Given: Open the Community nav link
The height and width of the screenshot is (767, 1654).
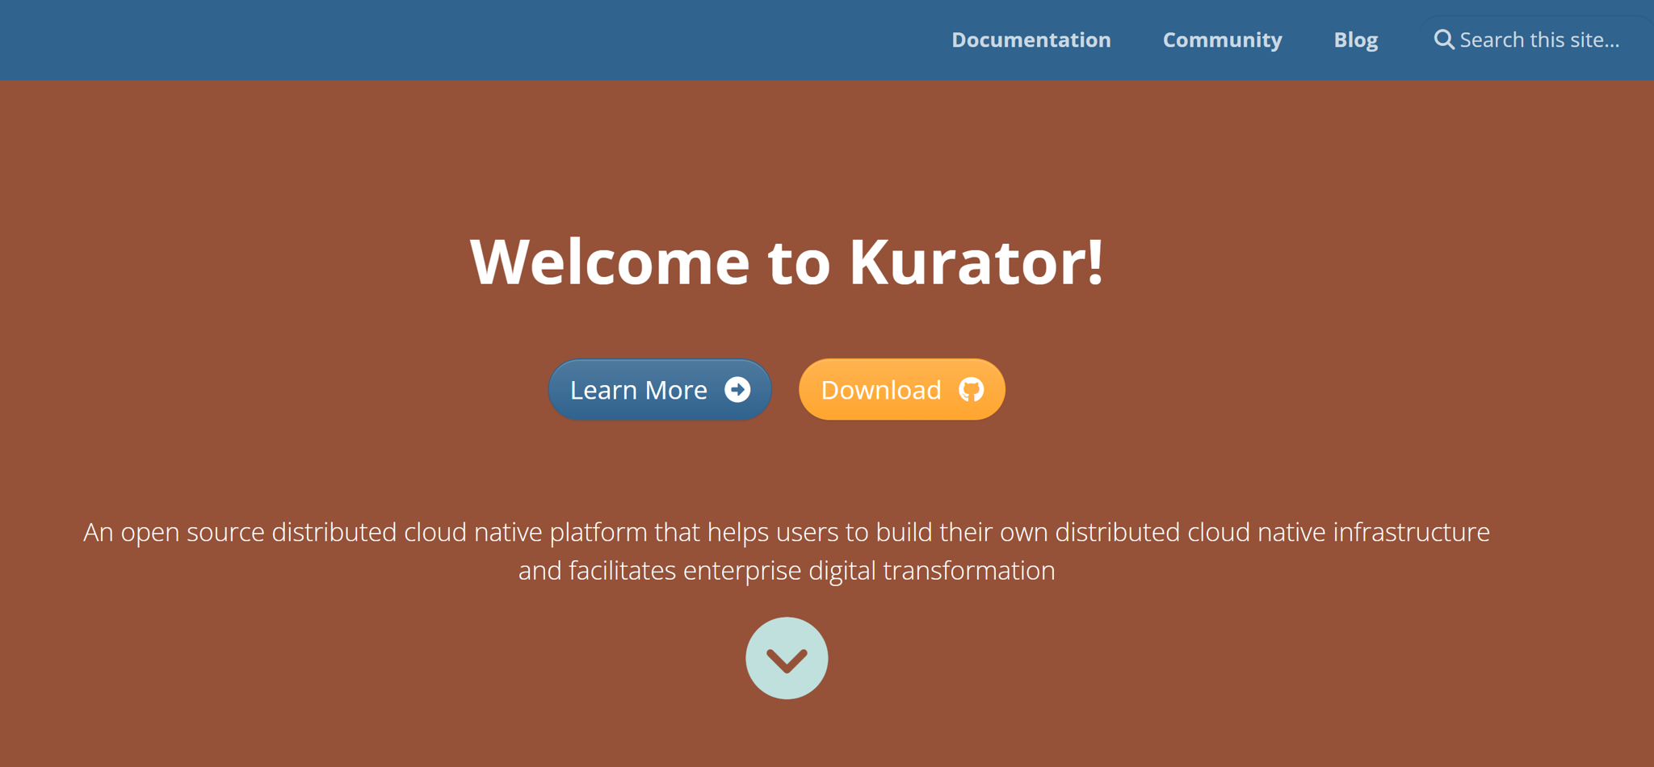Looking at the screenshot, I should pos(1222,40).
